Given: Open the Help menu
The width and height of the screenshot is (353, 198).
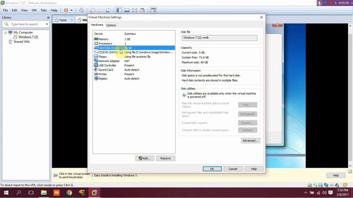Looking at the screenshot, I should 54,10.
